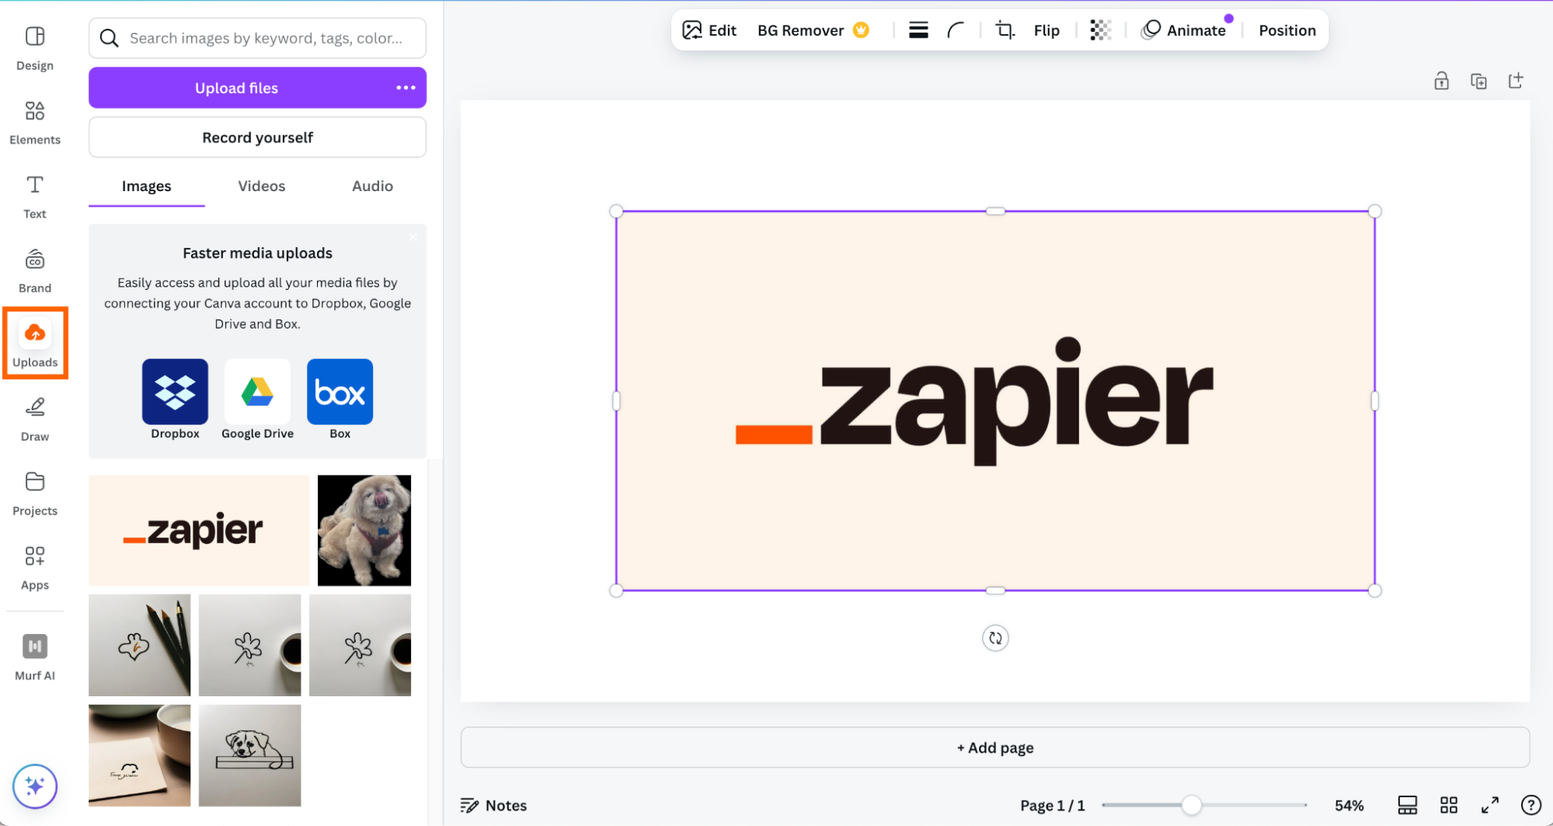Viewport: 1553px width, 826px height.
Task: Toggle scroll view page layout
Action: [1407, 805]
